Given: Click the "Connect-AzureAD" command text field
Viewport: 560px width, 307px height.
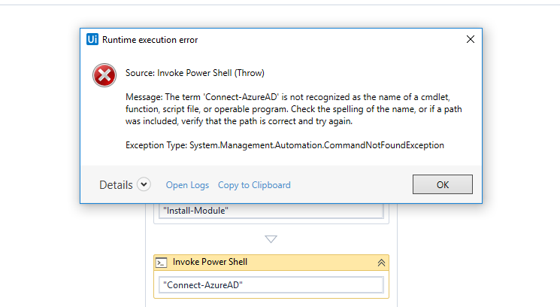Looking at the screenshot, I should pos(272,285).
